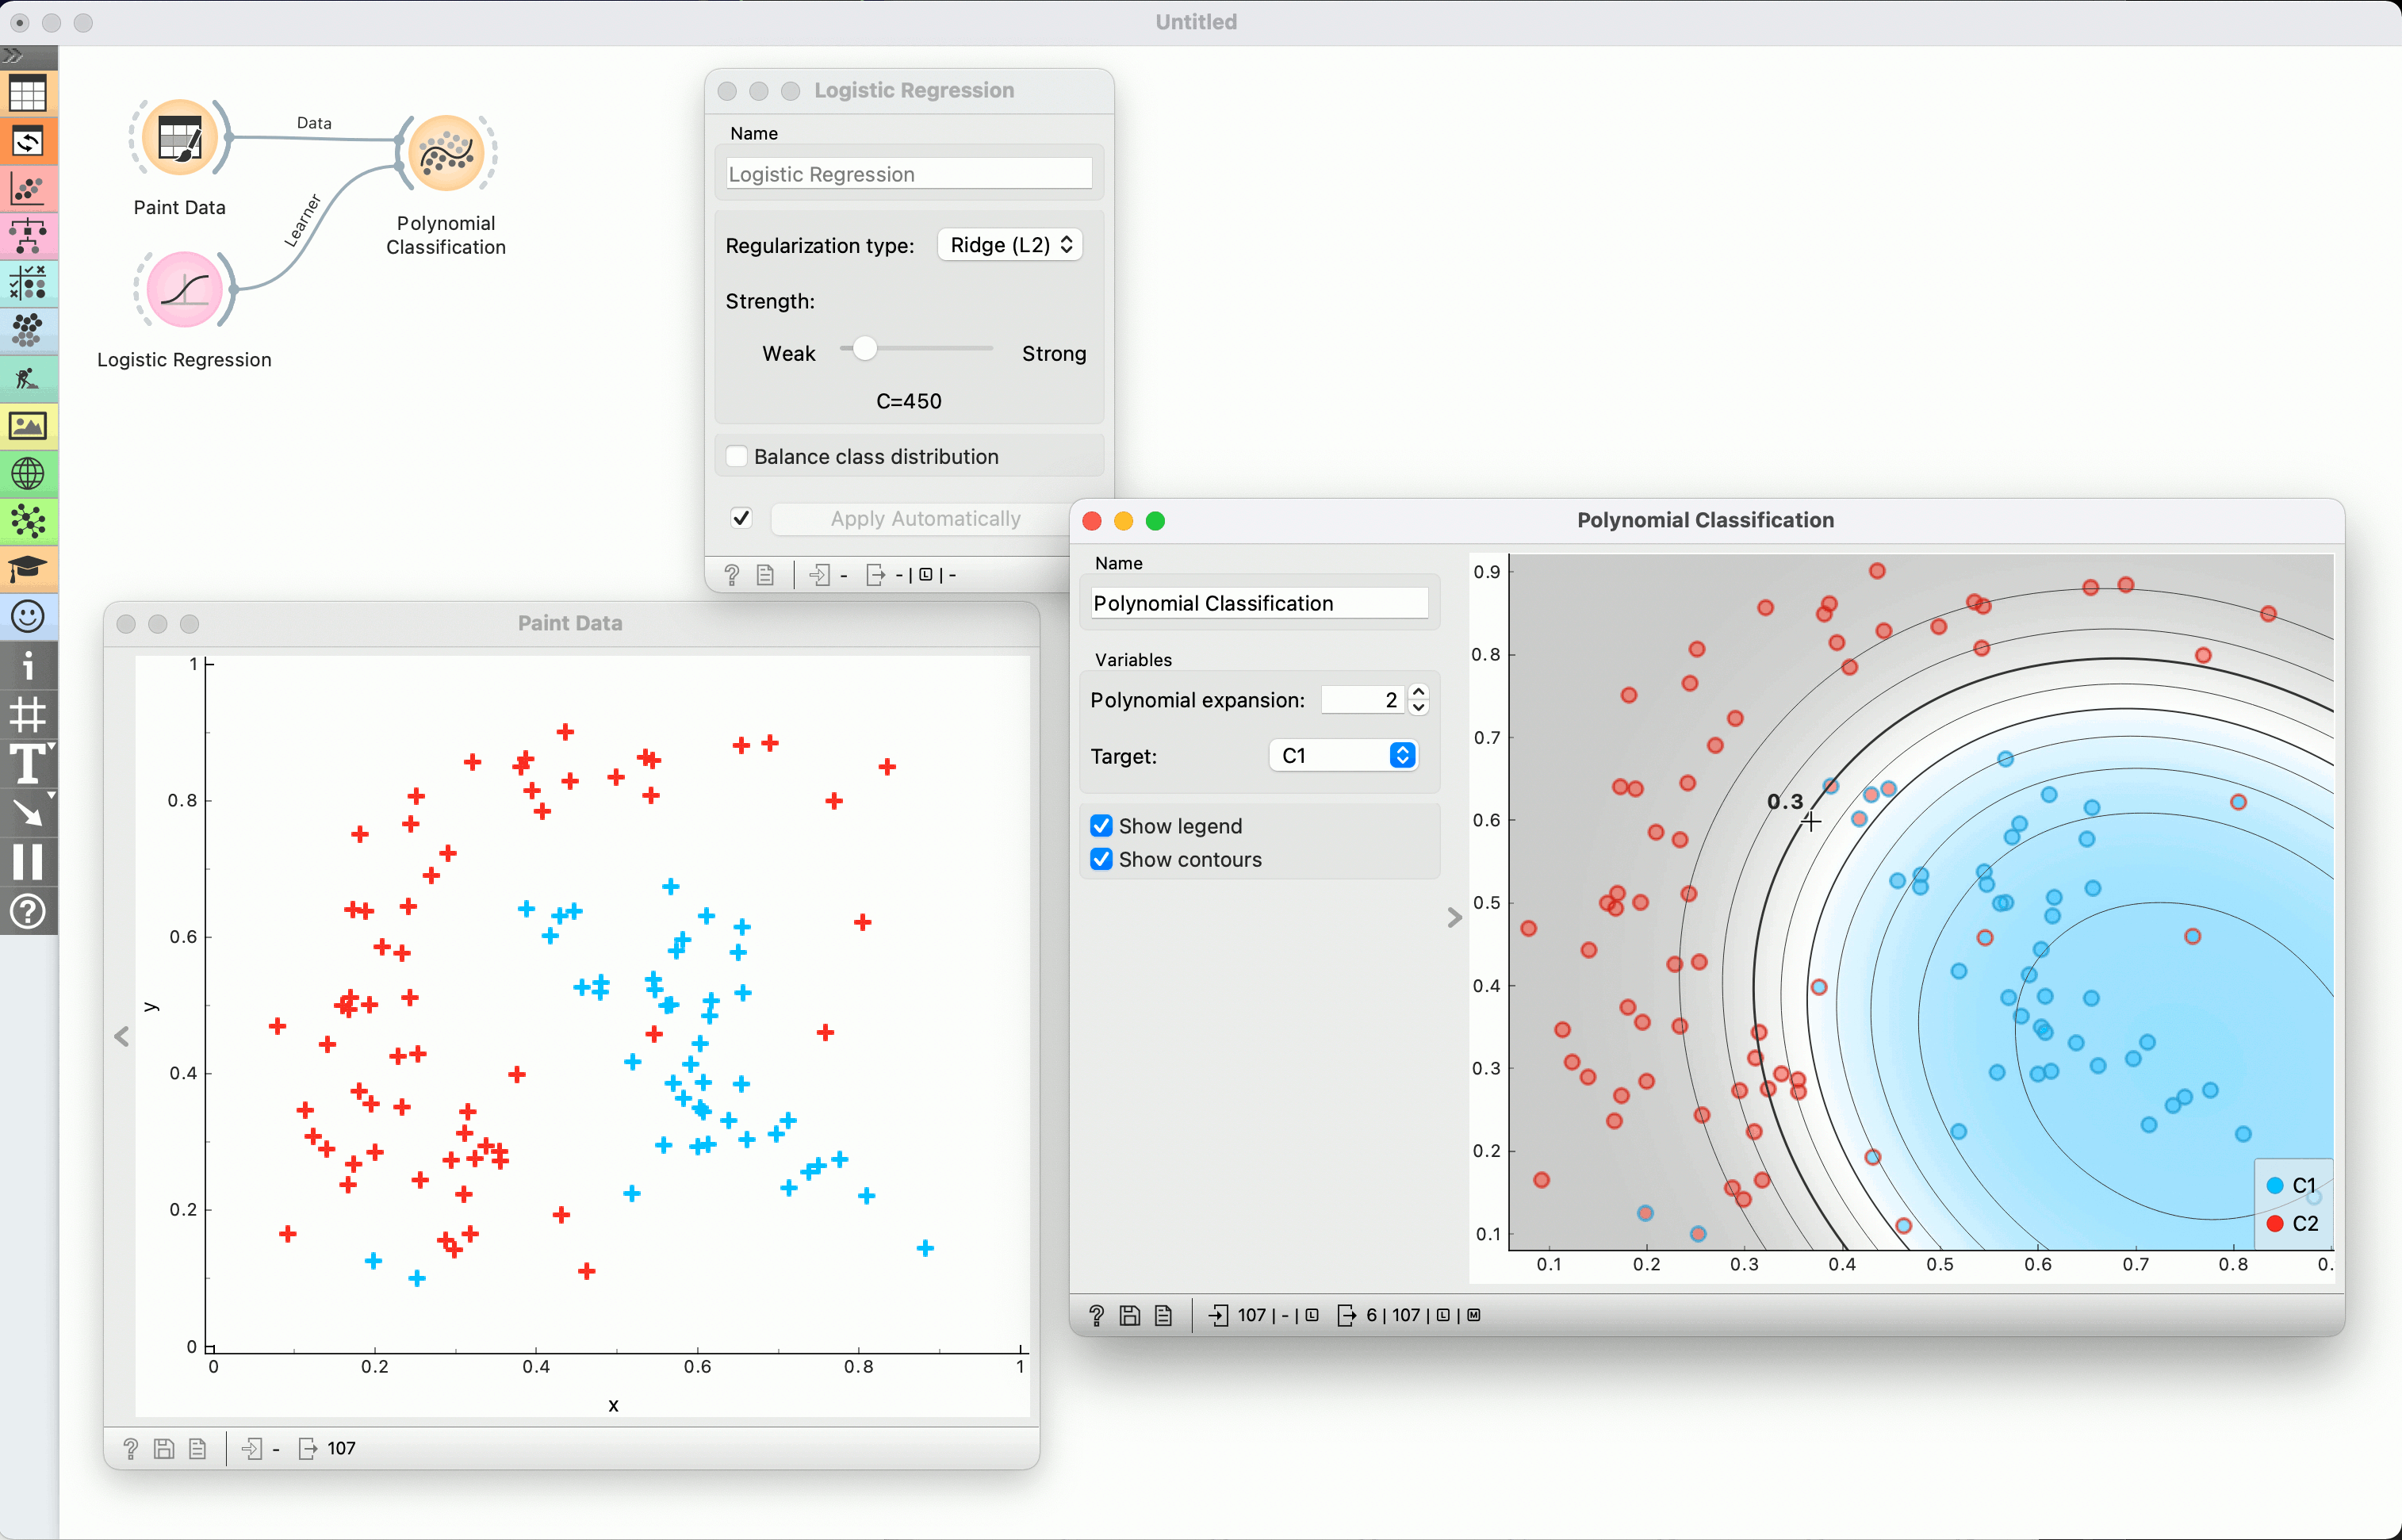This screenshot has height=1540, width=2402.
Task: Click the input icon in Paint Data status bar
Action: click(x=252, y=1448)
